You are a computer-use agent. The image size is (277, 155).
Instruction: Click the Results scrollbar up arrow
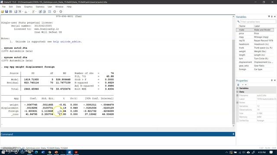[x=233, y=16]
